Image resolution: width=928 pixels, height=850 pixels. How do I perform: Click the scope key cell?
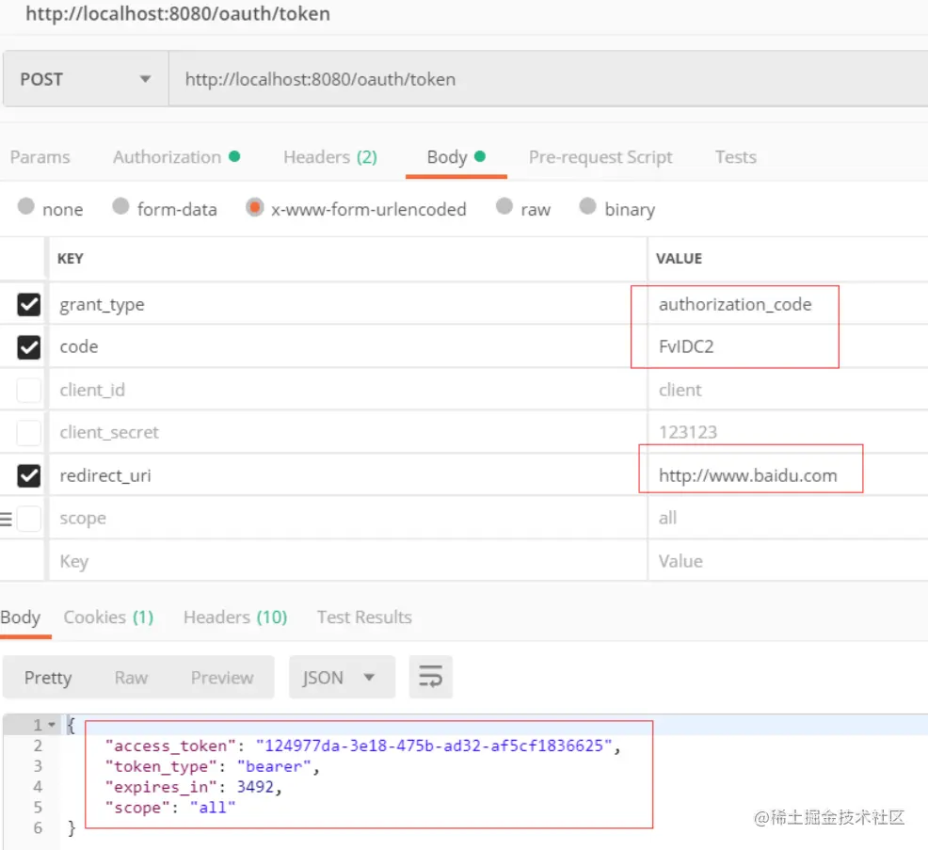(348, 519)
